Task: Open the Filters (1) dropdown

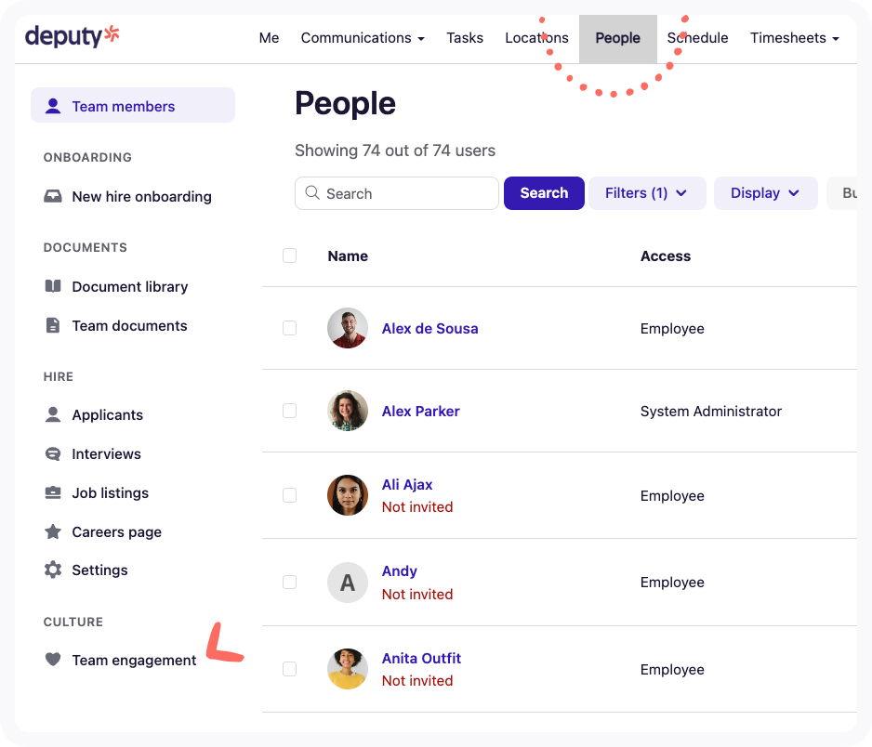Action: pyautogui.click(x=646, y=193)
